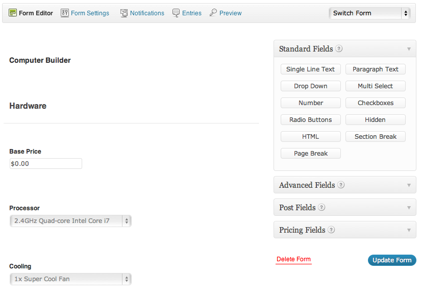Click the Entries speech bubble icon
The width and height of the screenshot is (421, 298).
tap(176, 13)
